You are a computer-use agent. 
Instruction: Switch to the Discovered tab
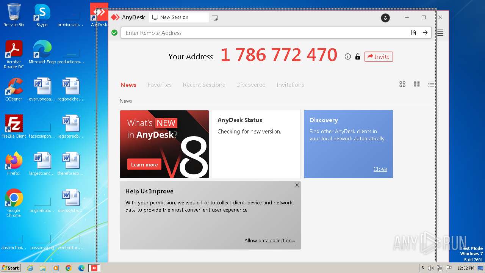(251, 85)
